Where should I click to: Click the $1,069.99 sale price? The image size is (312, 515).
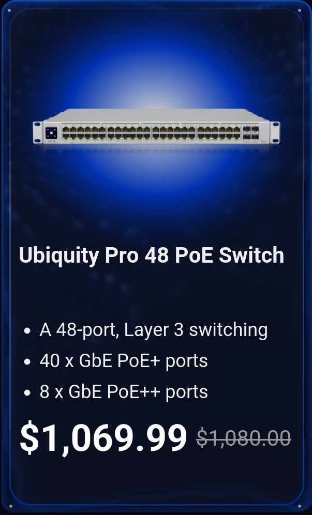pyautogui.click(x=103, y=438)
